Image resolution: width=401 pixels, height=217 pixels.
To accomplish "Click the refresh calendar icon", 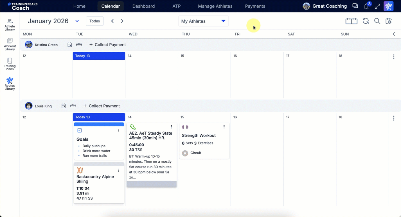I will [366, 21].
